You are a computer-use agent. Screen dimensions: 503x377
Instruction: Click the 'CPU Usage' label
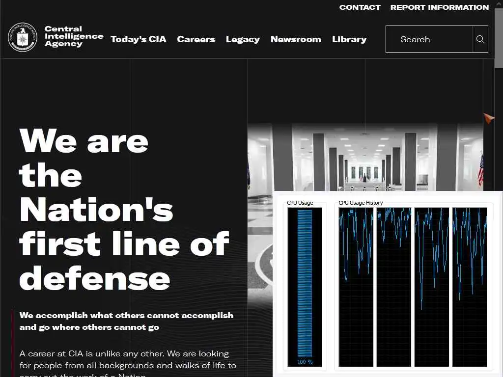(300, 203)
